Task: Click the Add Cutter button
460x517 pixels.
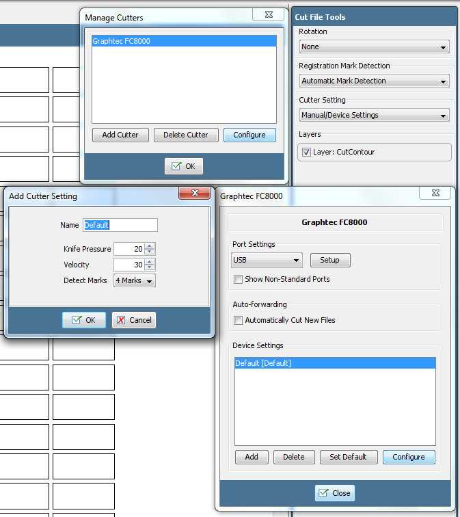Action: point(120,135)
